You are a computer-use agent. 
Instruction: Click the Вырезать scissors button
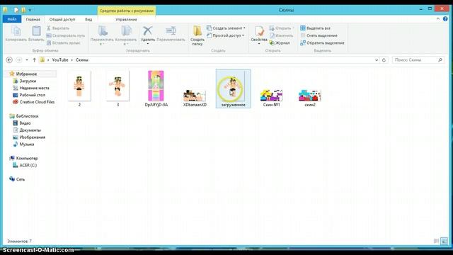coord(58,28)
